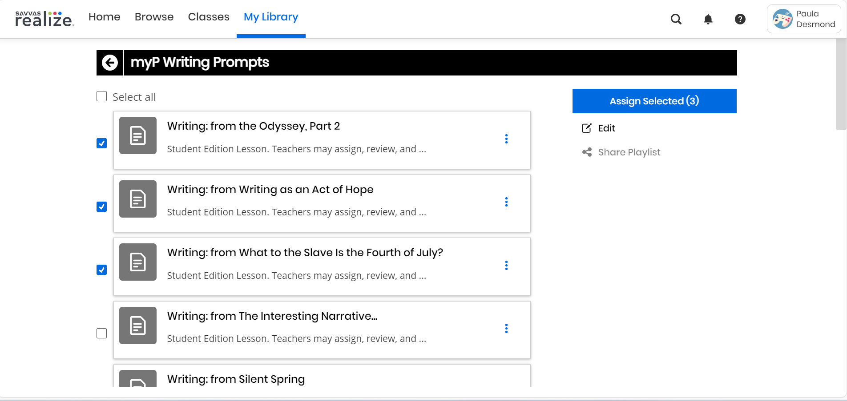Open Writing: from the Odyssey, Part 2 title
Viewport: 847px width, 401px height.
[x=254, y=126]
